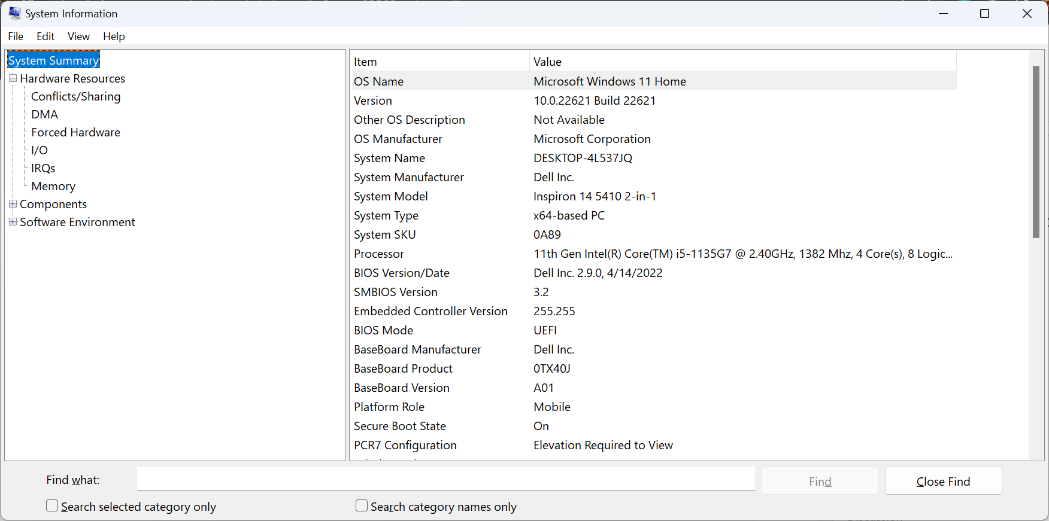Select the Platform Role row label

pyautogui.click(x=389, y=407)
